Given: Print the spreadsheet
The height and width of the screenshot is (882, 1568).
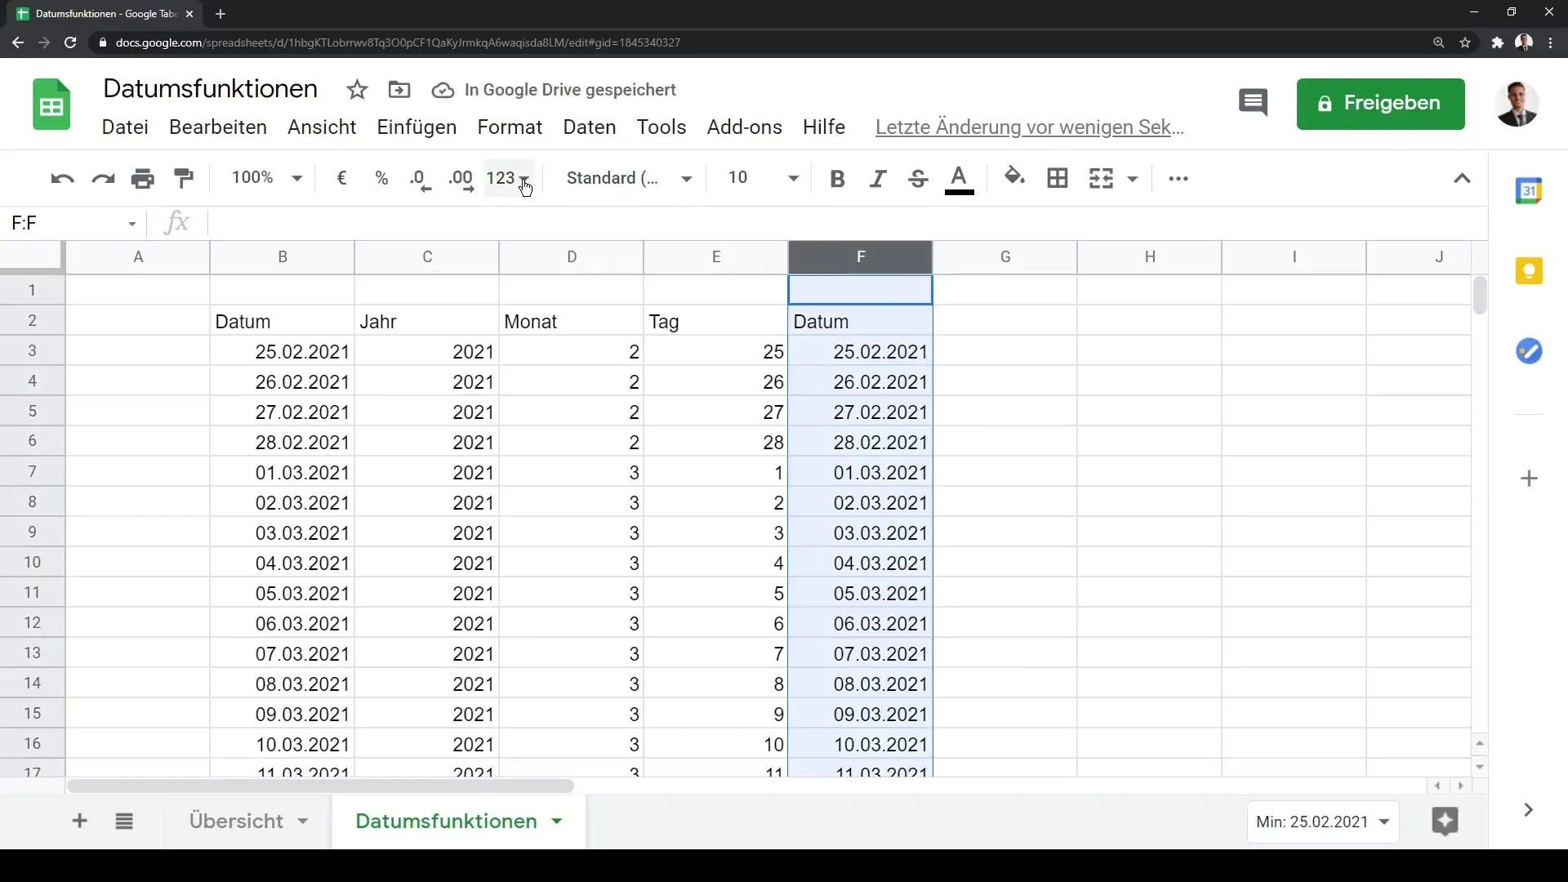Looking at the screenshot, I should (143, 178).
